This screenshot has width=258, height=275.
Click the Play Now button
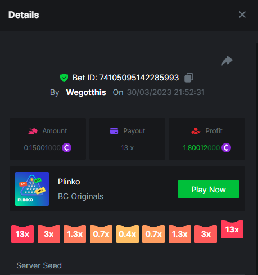pyautogui.click(x=209, y=189)
